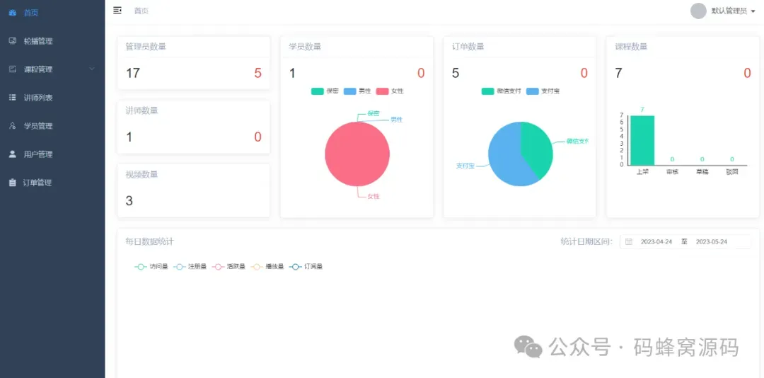Viewport: 764px width, 378px height.
Task: Toggle the 女性 legend item
Action: click(x=390, y=91)
